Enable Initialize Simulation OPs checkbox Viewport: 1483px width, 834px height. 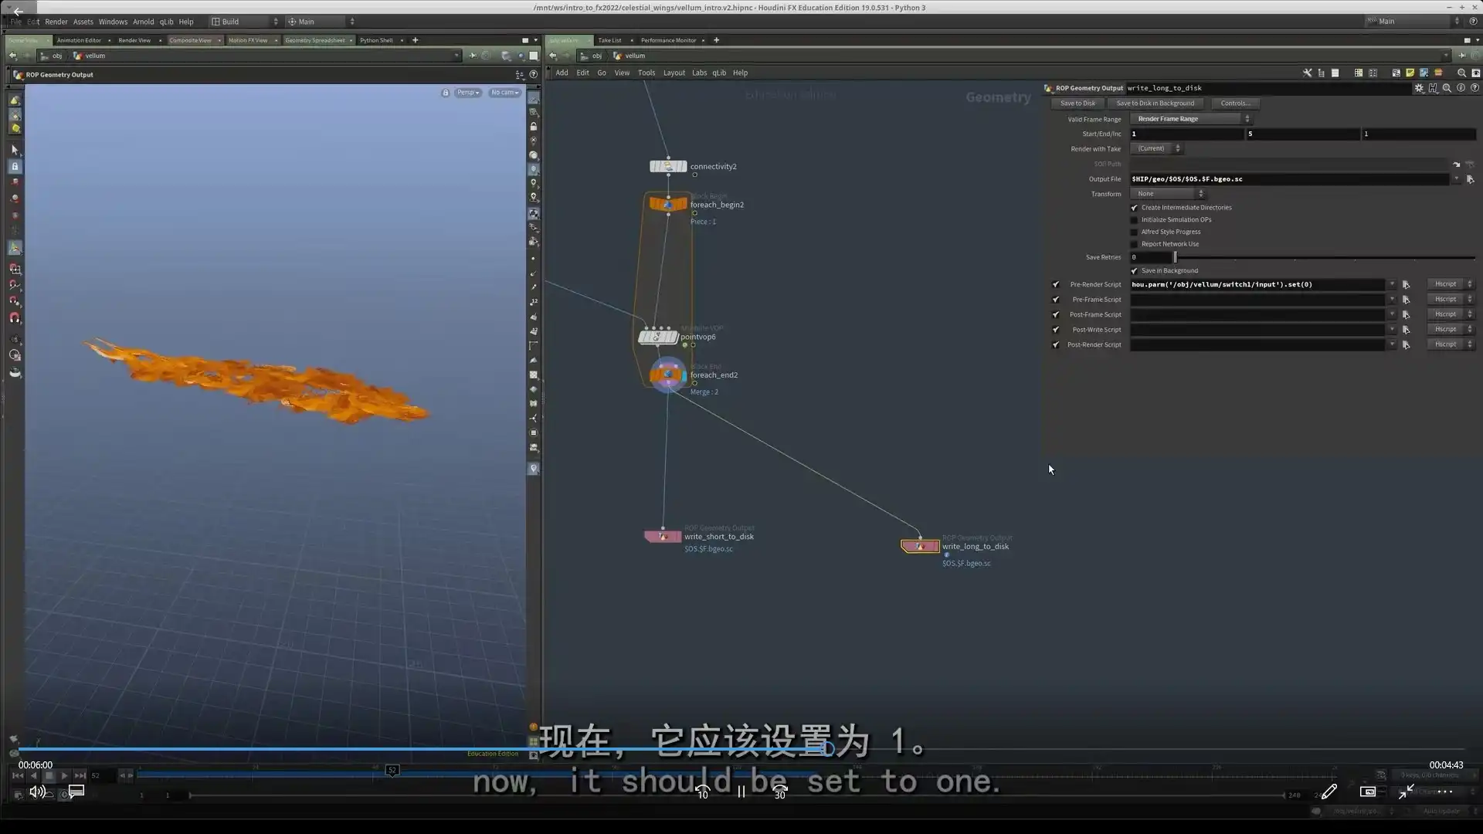tap(1135, 220)
